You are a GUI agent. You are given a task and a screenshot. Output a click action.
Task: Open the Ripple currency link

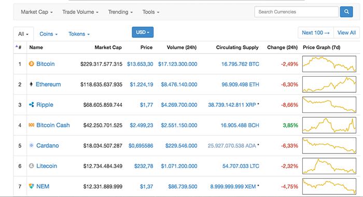pos(45,105)
